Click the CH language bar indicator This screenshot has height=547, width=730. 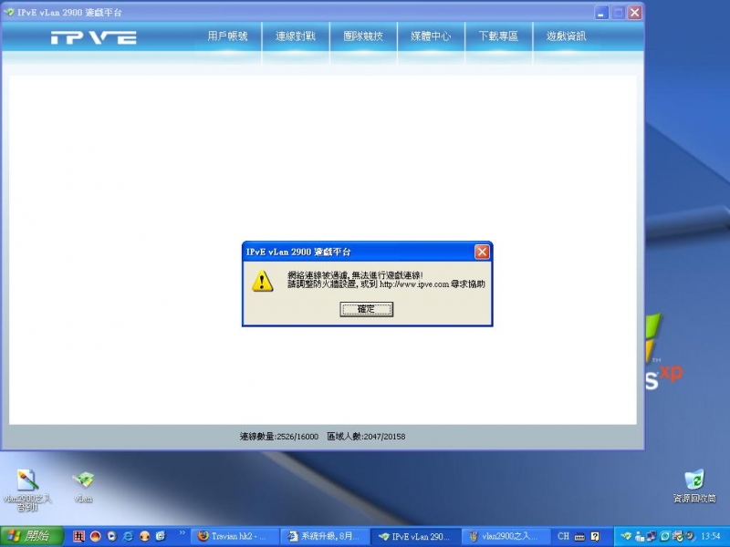[563, 536]
